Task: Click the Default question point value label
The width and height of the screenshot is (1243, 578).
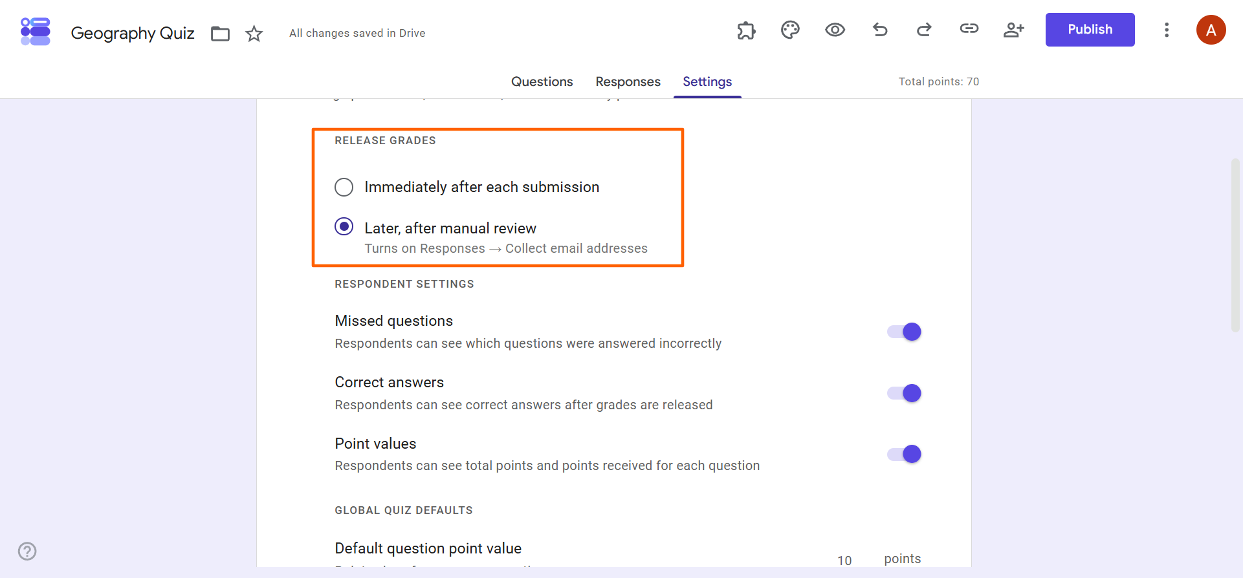Action: (428, 548)
